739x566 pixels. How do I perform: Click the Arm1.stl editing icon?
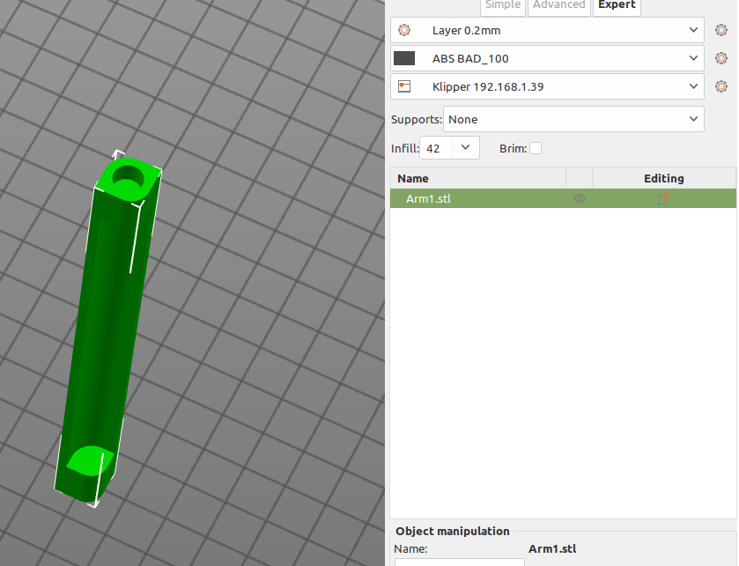click(663, 199)
